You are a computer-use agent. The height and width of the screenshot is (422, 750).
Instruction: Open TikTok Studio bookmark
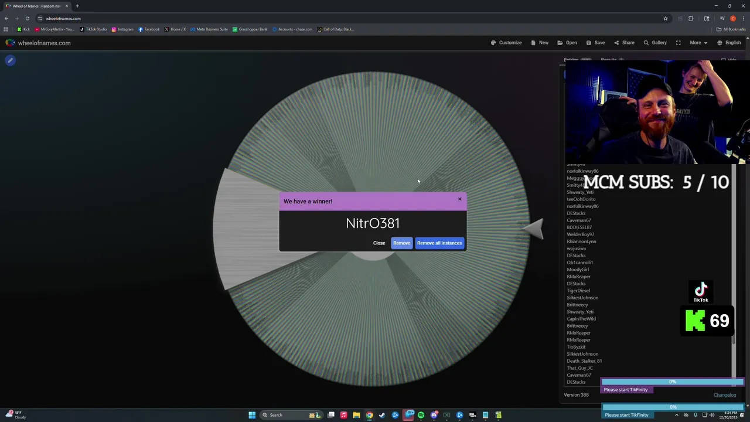(x=93, y=29)
